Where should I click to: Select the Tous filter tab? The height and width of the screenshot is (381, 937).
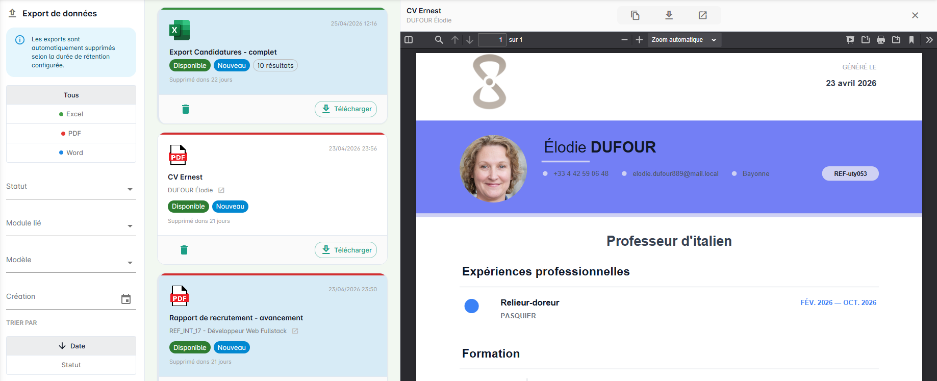click(x=71, y=95)
